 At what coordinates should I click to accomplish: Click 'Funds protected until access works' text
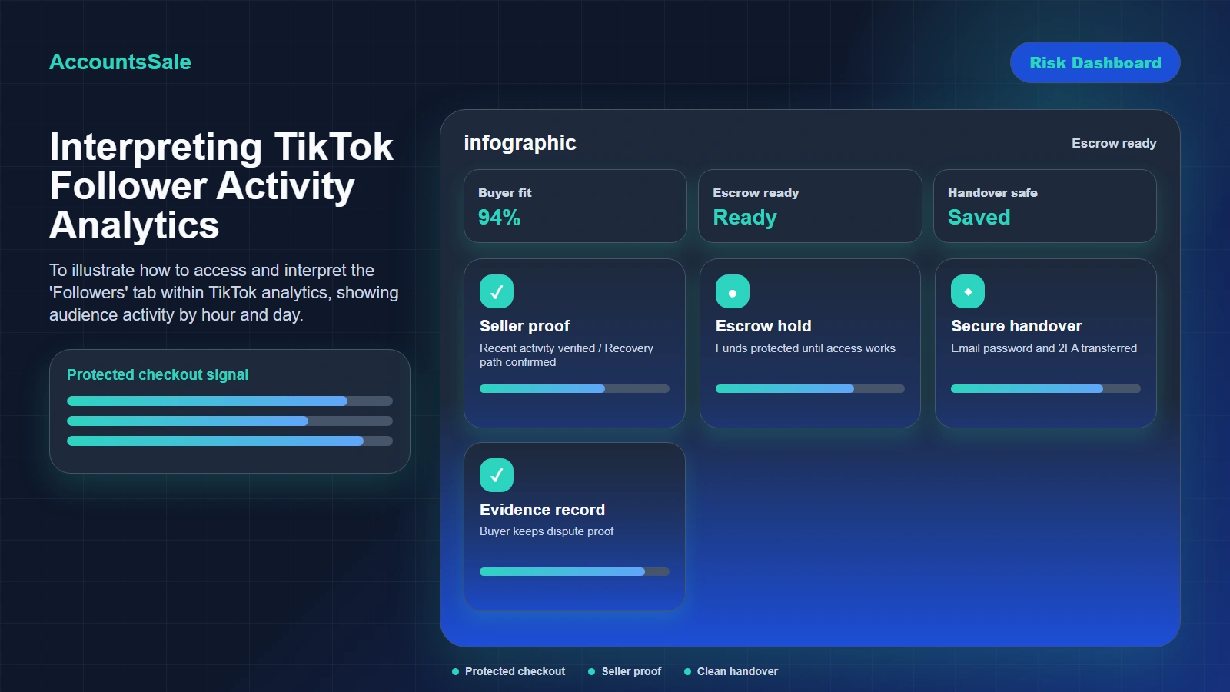click(806, 348)
